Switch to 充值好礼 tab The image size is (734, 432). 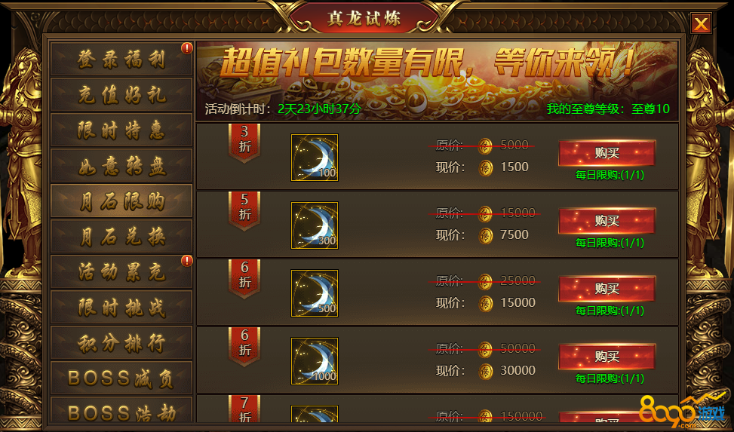pyautogui.click(x=121, y=94)
